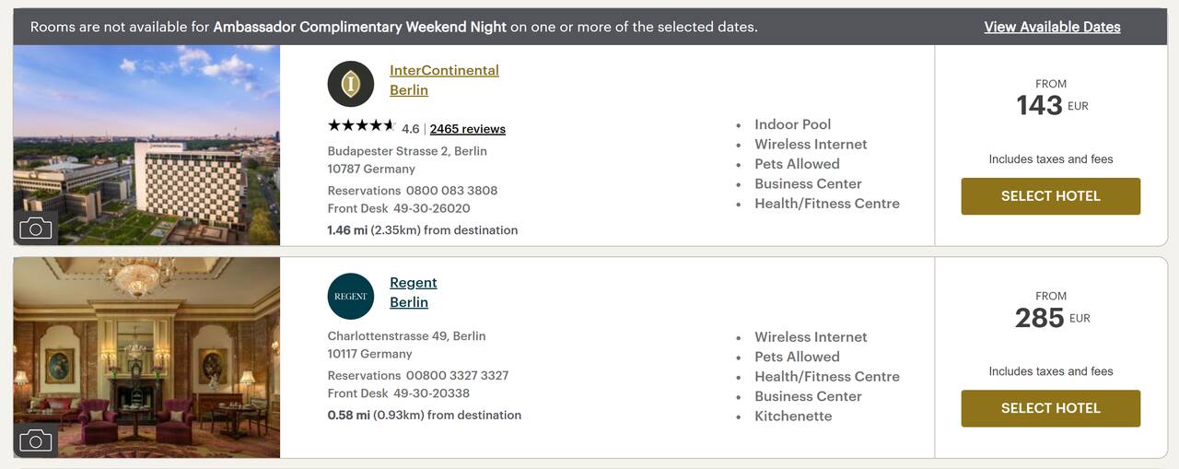This screenshot has height=469, width=1179.
Task: Click Budapester Strasse 2 address text
Action: tap(407, 151)
